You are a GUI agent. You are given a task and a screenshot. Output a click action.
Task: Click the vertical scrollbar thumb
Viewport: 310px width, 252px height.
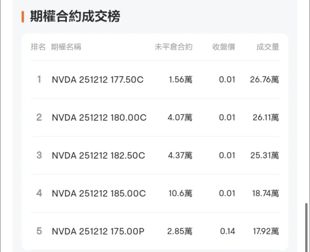(x=306, y=227)
